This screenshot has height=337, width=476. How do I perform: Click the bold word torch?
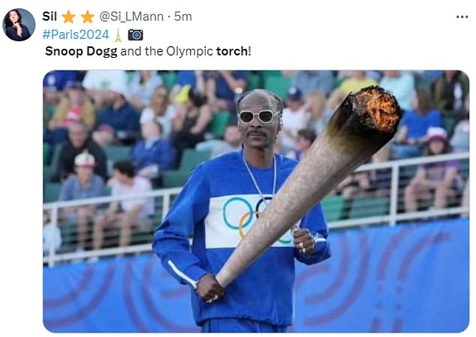[x=232, y=51]
